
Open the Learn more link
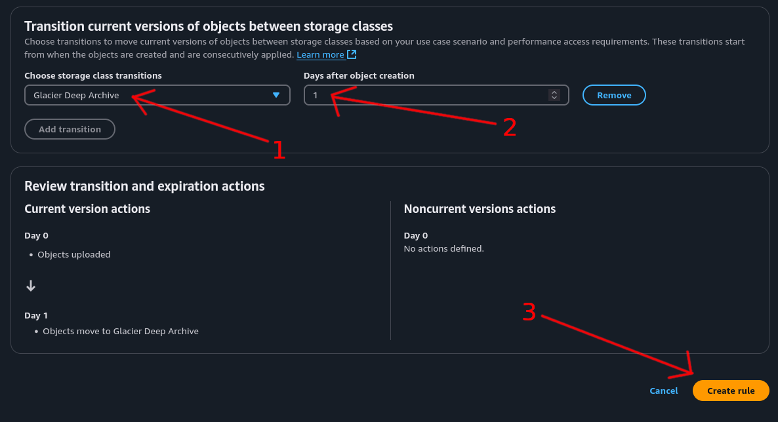point(320,55)
